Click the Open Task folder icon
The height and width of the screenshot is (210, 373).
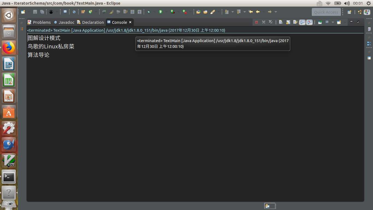pyautogui.click(x=205, y=12)
